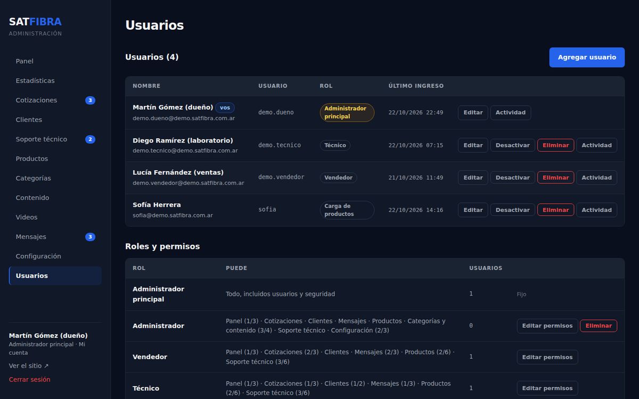Click Editar for Diego Ramírez
Image resolution: width=639 pixels, height=399 pixels.
[473, 145]
